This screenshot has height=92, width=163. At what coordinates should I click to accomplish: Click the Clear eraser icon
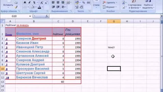[124, 7]
